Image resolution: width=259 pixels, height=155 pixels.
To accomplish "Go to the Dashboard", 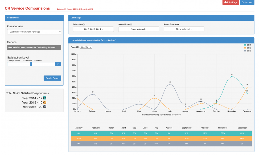I will click(247, 2).
